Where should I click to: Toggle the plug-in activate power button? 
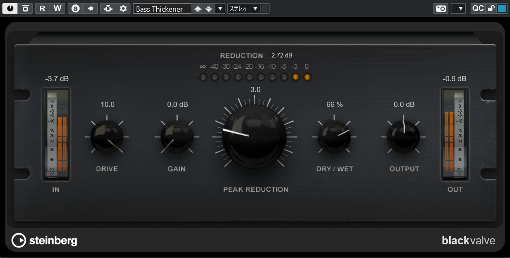tap(10, 8)
